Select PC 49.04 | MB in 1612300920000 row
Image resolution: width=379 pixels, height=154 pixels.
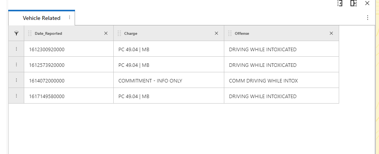point(169,49)
